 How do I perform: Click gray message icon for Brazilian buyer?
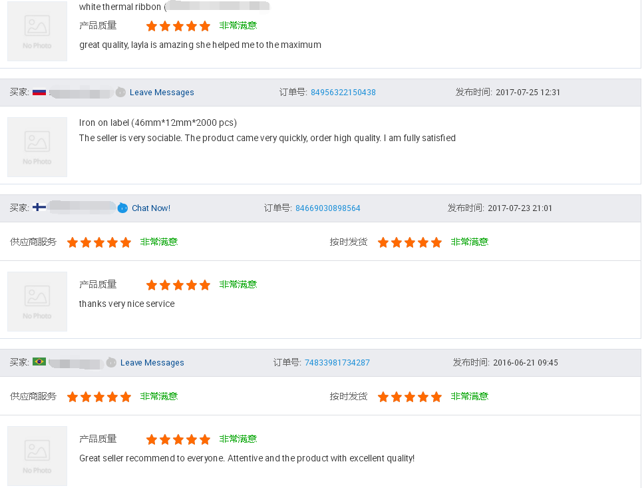(111, 363)
